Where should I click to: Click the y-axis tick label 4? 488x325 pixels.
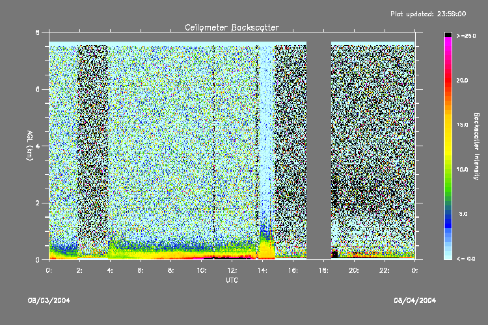pos(37,146)
